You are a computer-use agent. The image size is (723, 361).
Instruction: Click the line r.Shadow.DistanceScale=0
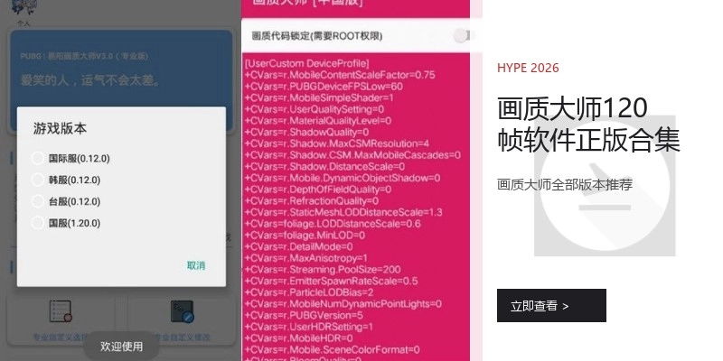325,167
